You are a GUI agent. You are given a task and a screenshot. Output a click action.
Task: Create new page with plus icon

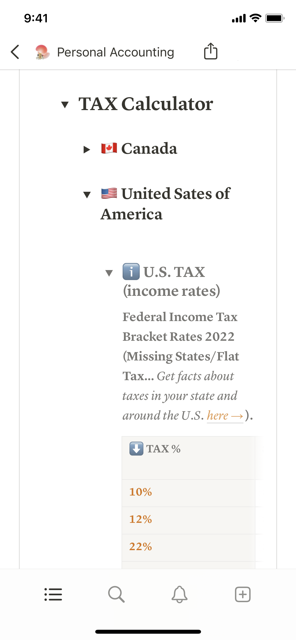click(x=243, y=594)
